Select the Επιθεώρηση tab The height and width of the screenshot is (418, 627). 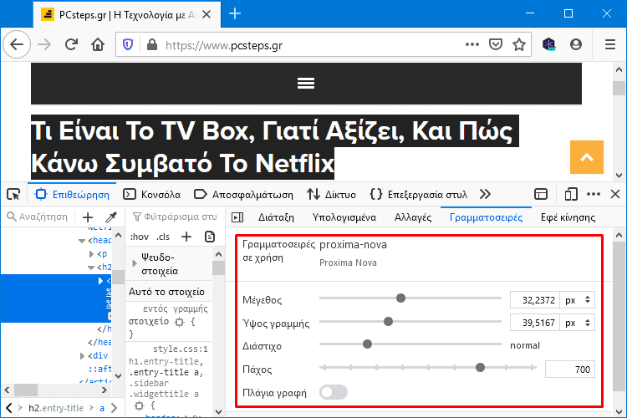tap(73, 195)
